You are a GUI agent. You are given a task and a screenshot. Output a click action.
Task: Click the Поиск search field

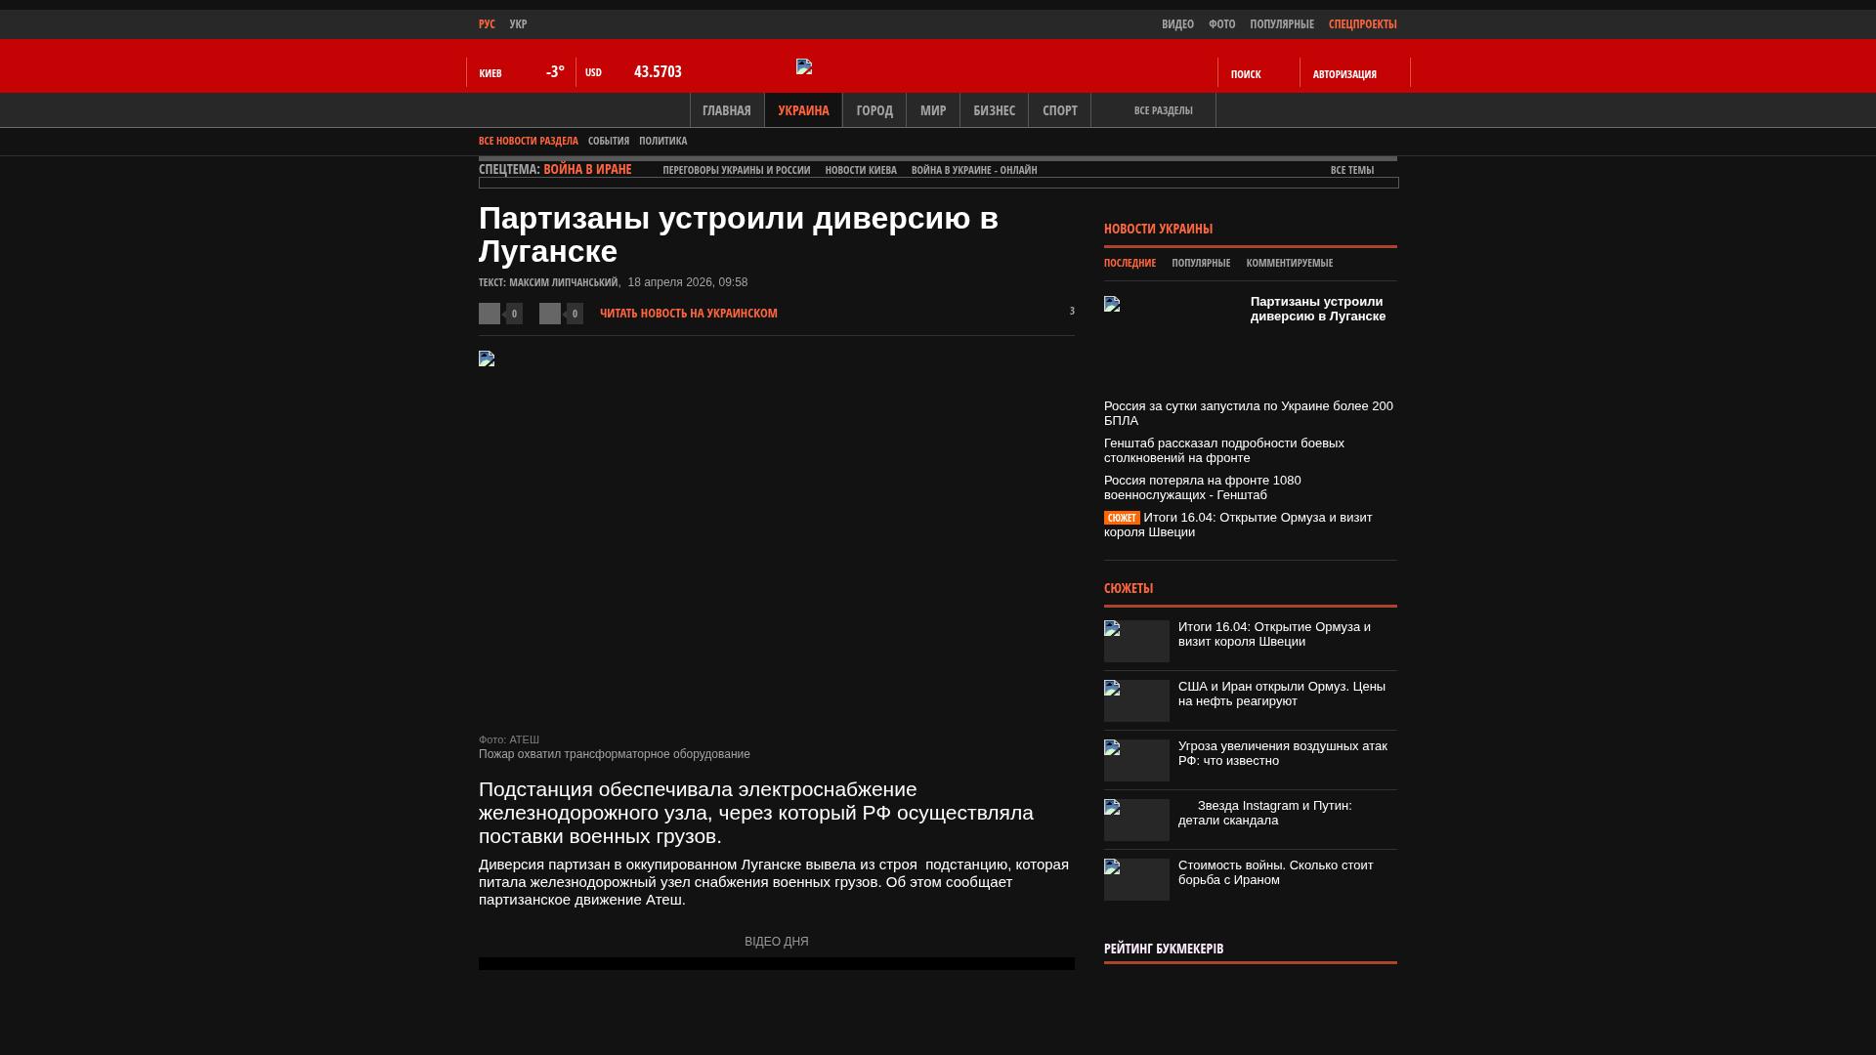1246,73
